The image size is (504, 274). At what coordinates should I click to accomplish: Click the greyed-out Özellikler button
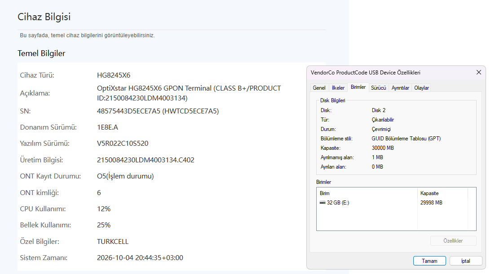tap(453, 241)
